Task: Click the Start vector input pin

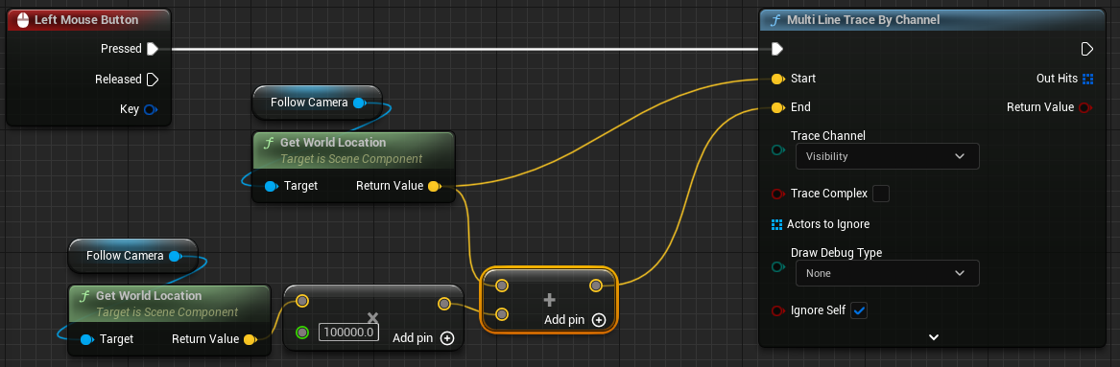Action: coord(777,79)
